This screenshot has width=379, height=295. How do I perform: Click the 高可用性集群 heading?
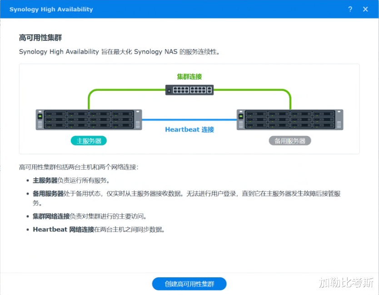tap(40, 37)
